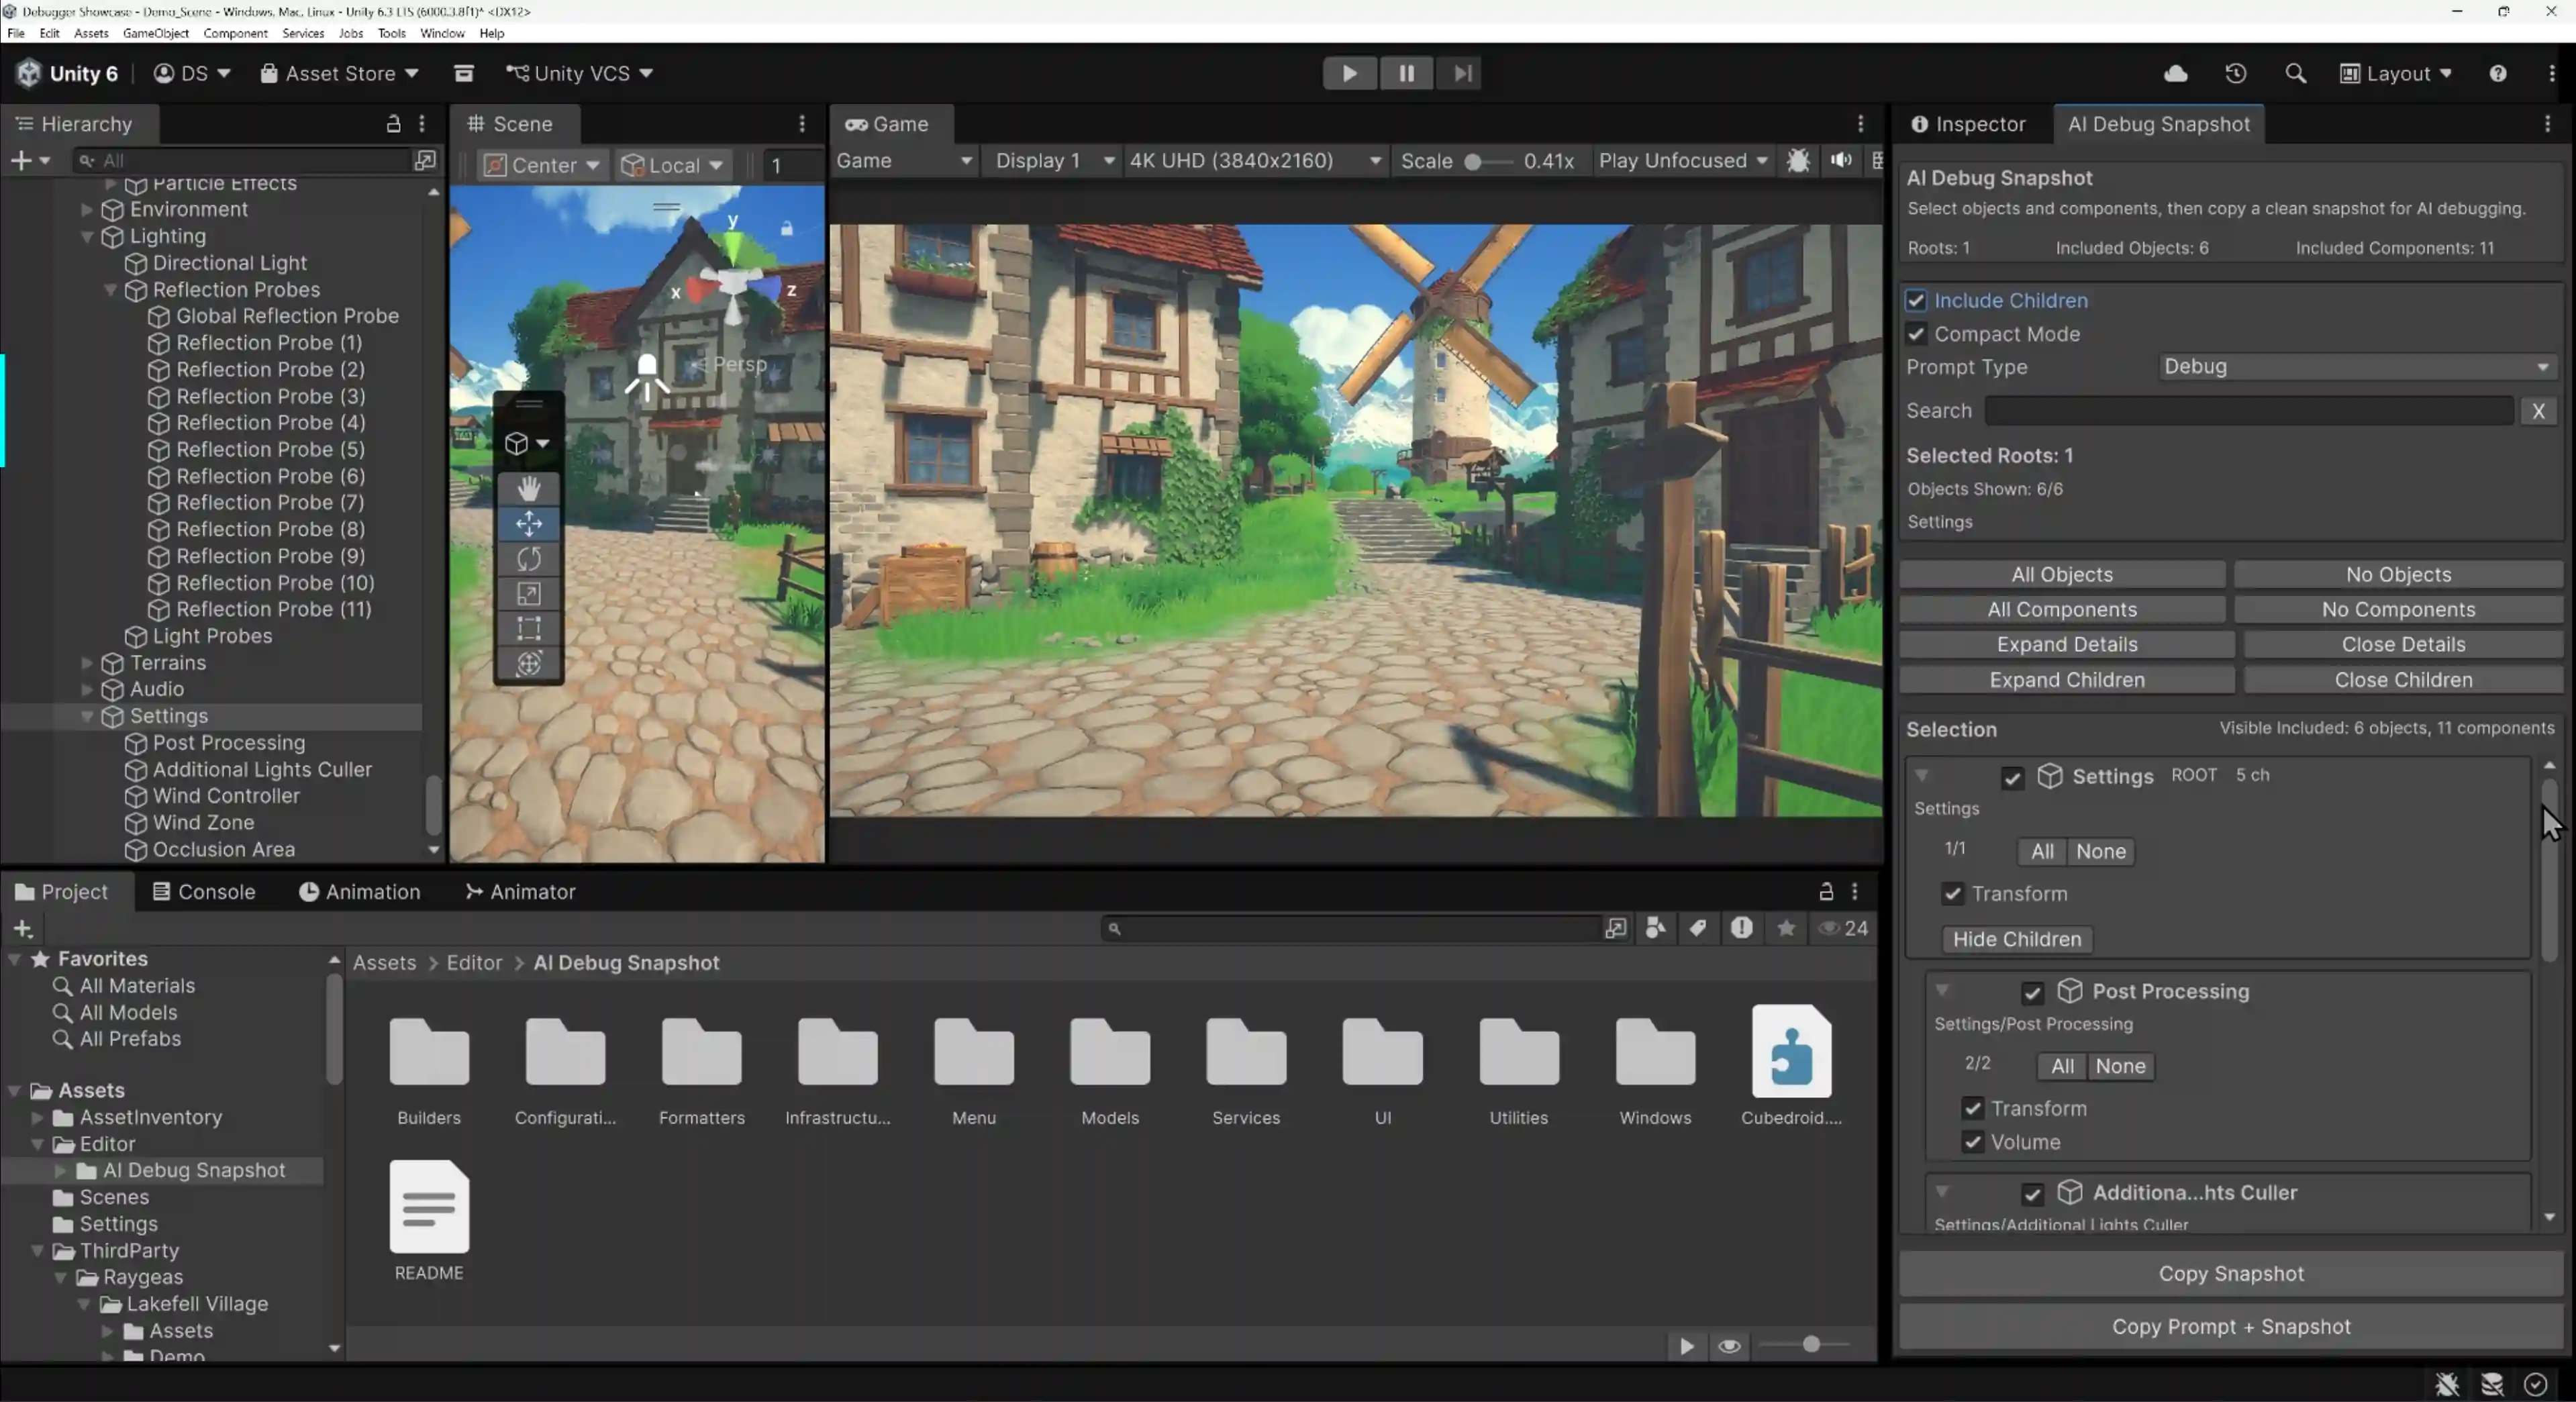Screen dimensions: 2576x1402
Task: Mute audio in the Game view toolbar
Action: click(1841, 161)
